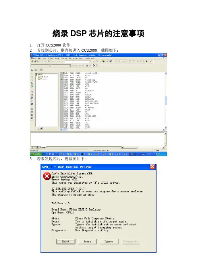This screenshot has width=197, height=279.
Task: Close the Code Composer Studio window
Action: 165,55
